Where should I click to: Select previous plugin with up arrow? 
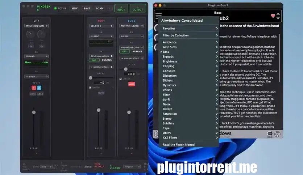(278, 14)
